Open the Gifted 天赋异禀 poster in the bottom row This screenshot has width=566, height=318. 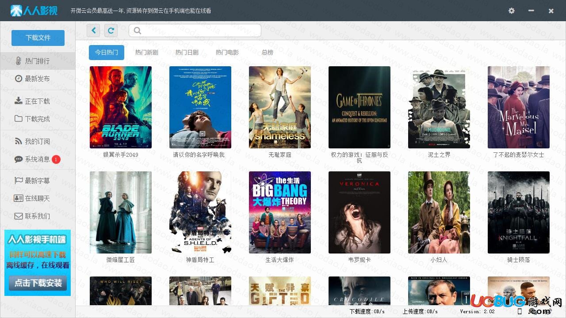(280, 291)
